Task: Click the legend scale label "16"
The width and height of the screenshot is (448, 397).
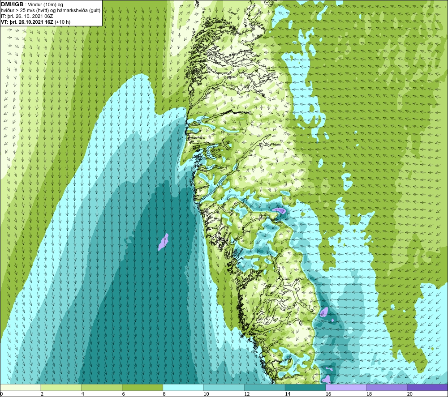Action: (328, 394)
